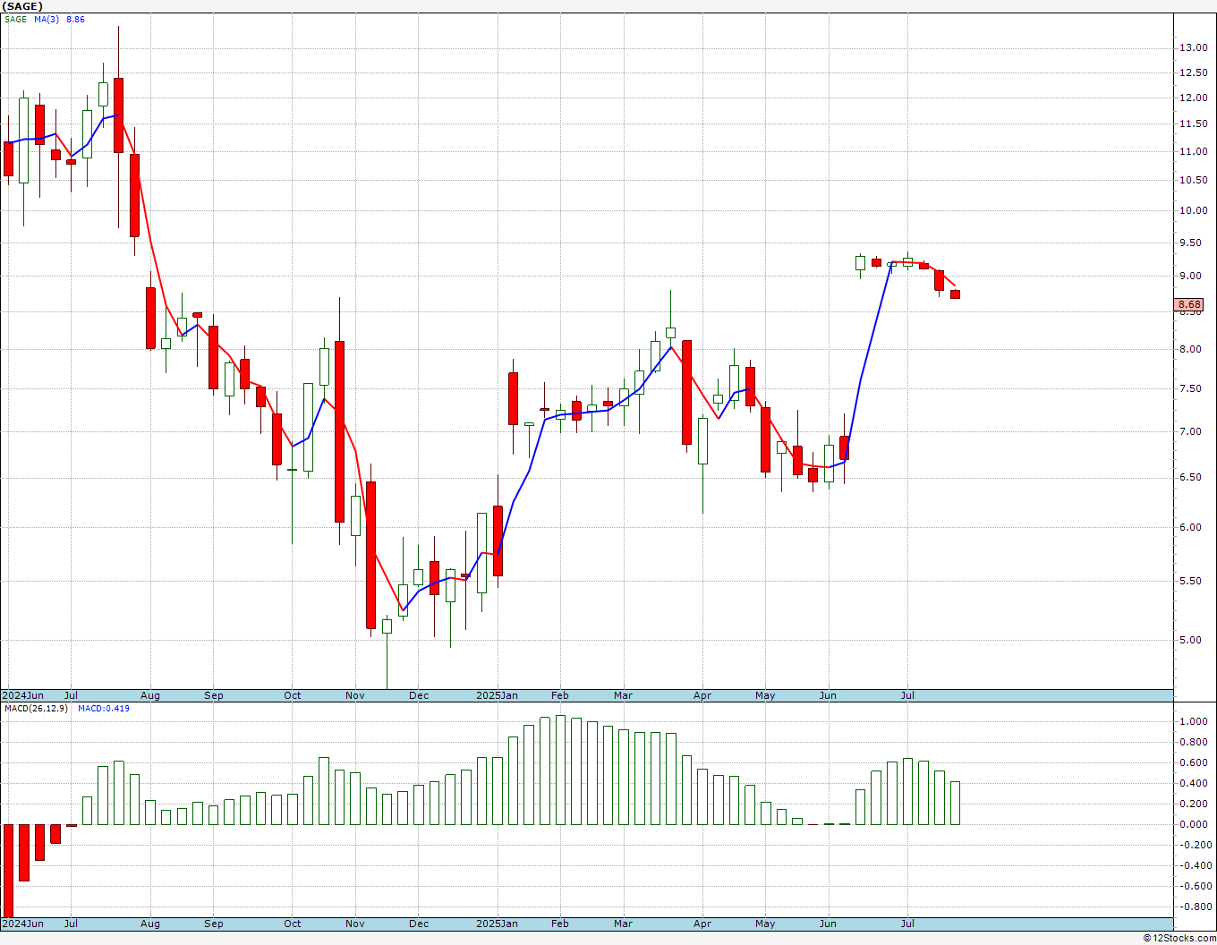This screenshot has height=945, width=1217.
Task: Click the (SAGE) ticker title
Action: pos(22,6)
